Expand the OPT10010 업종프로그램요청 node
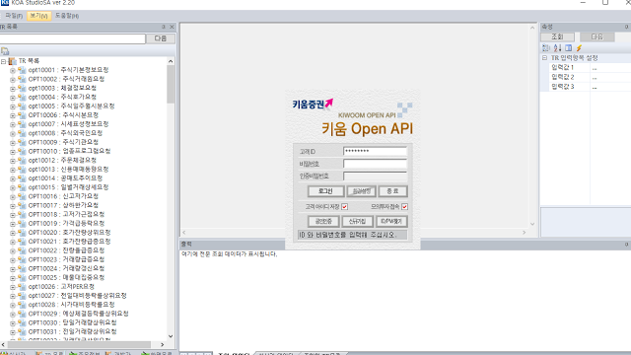Screen dimensions: 631x355 pyautogui.click(x=13, y=152)
